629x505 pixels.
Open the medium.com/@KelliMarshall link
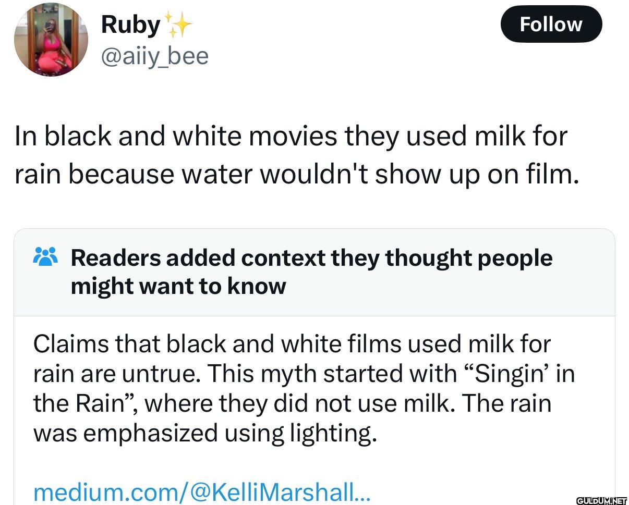(x=201, y=491)
